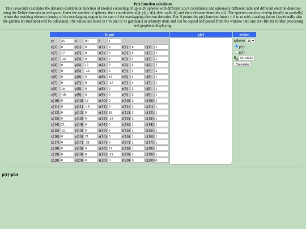Click the x(14) field containing 21

click(x=67, y=124)
